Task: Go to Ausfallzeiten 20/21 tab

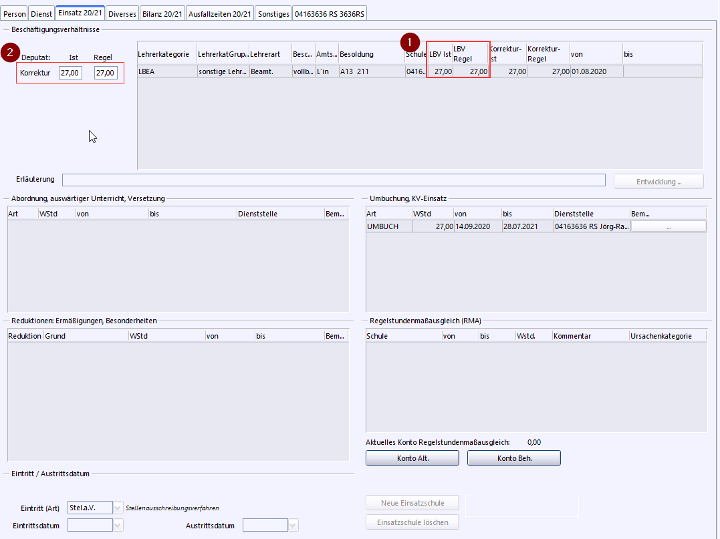Action: 219,13
